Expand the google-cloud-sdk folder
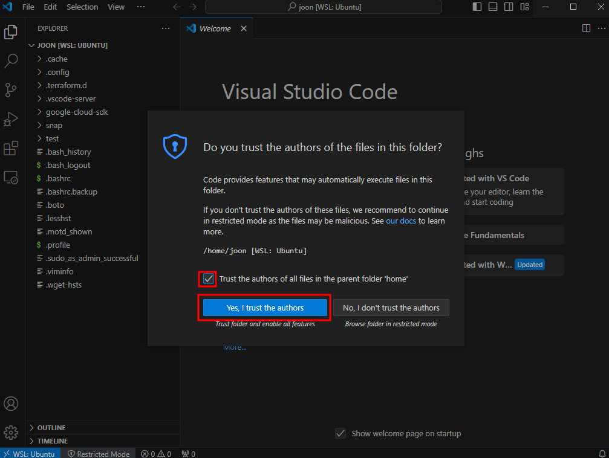This screenshot has width=609, height=458. click(x=103, y=112)
